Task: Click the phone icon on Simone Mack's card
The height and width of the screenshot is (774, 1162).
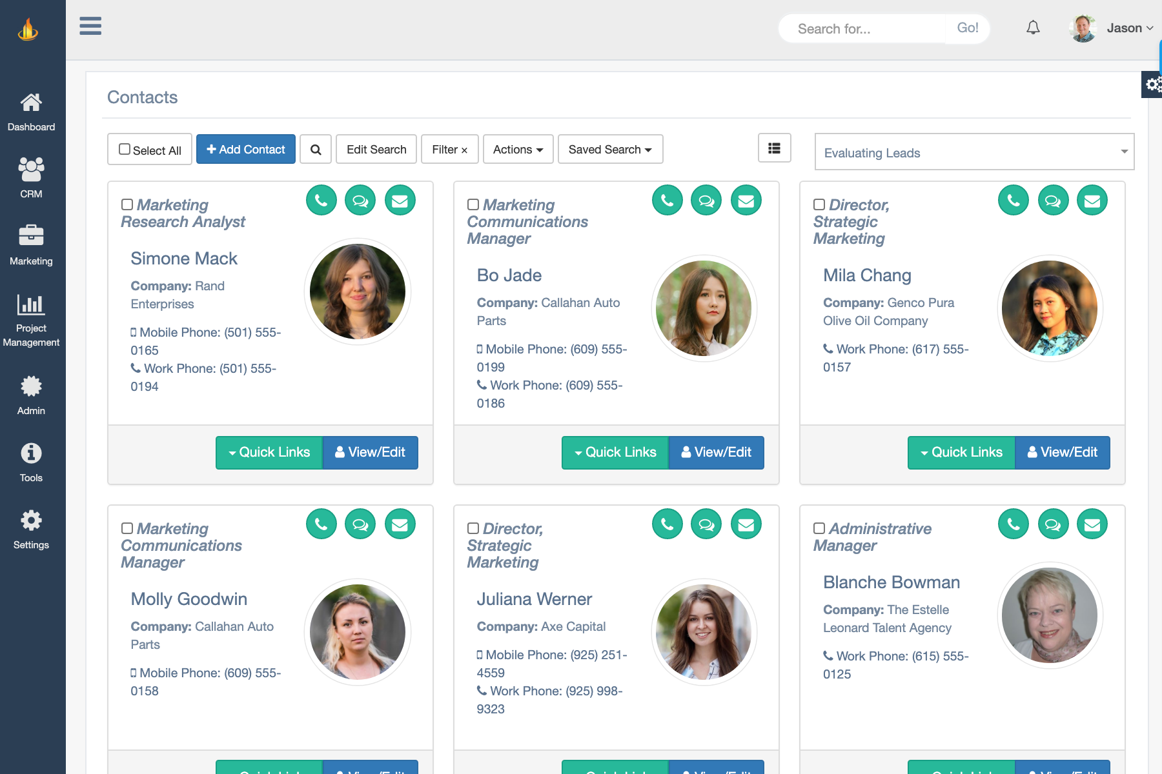Action: click(x=321, y=201)
